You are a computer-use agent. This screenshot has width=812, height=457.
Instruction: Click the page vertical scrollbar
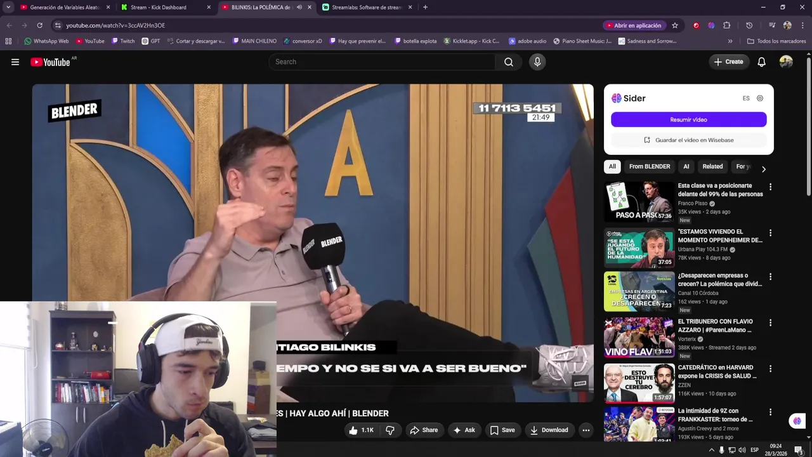tap(809, 127)
